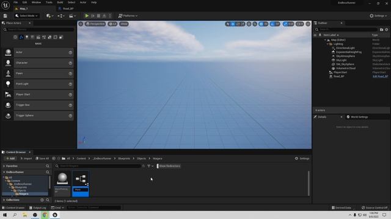This screenshot has width=391, height=219.
Task: Click the Stop button in play controls
Action: 98,16
